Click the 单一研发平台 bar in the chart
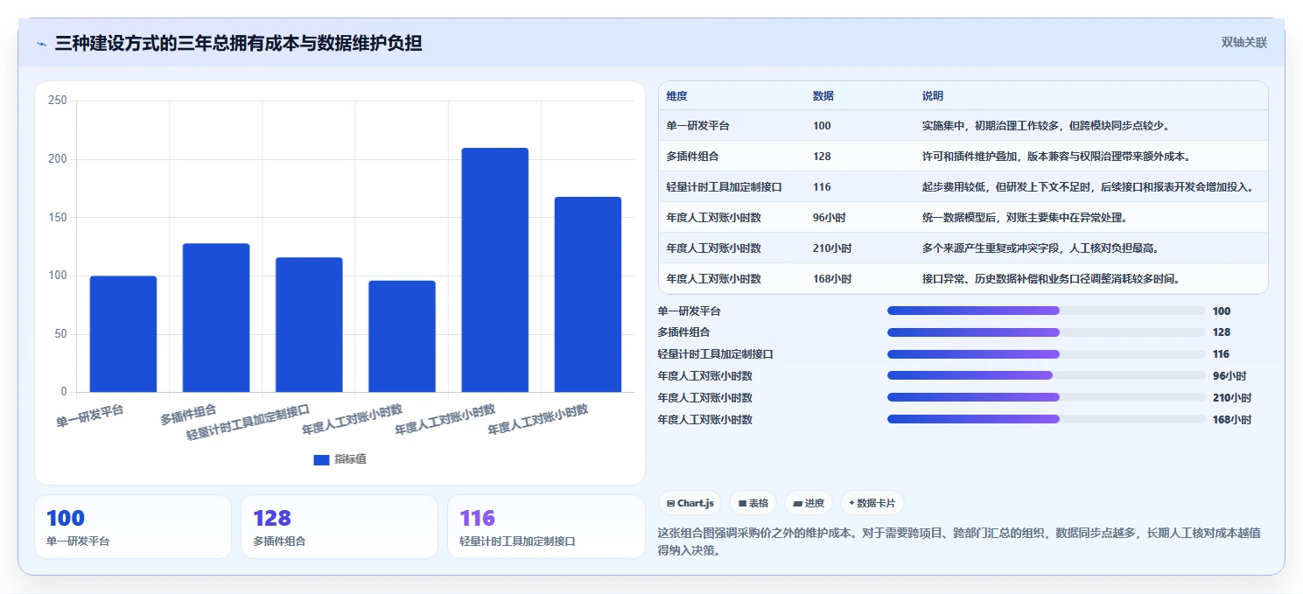Image resolution: width=1303 pixels, height=594 pixels. click(x=123, y=334)
